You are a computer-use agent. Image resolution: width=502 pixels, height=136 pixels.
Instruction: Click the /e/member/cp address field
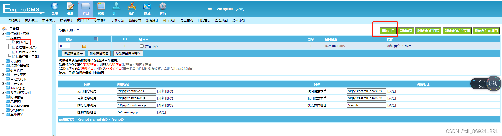click(x=136, y=112)
